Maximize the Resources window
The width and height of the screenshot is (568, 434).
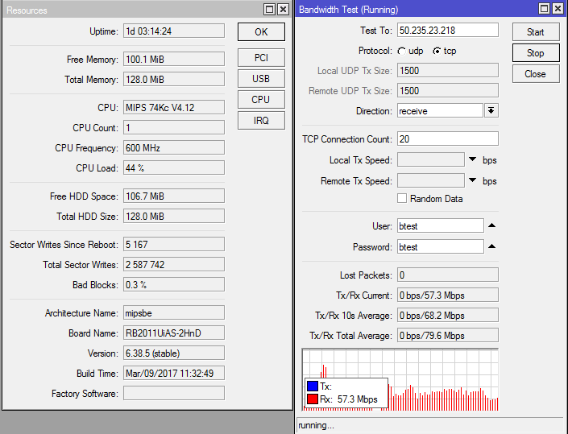[x=270, y=10]
